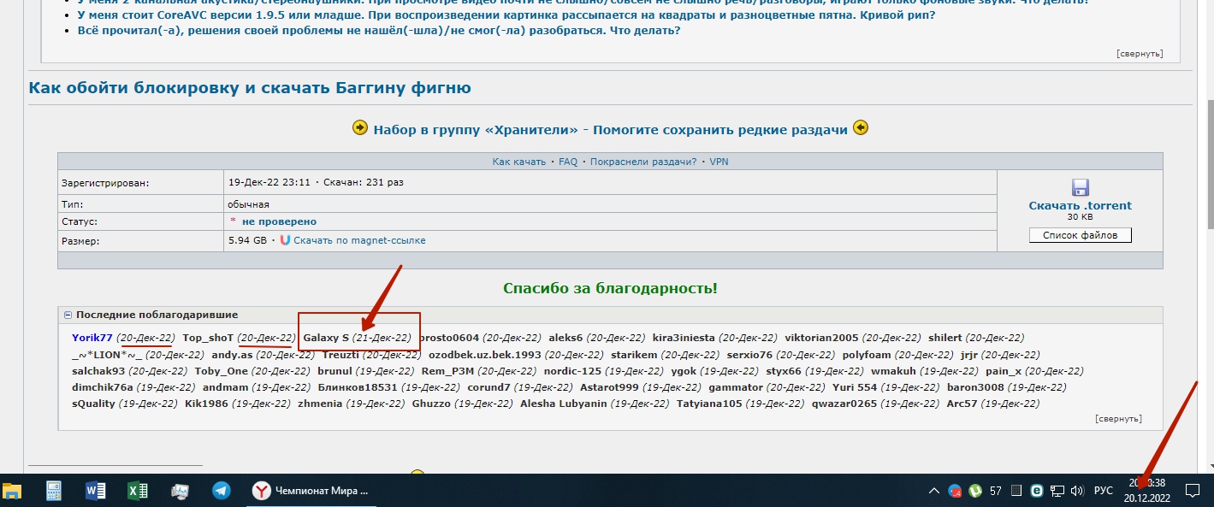
Task: Open File Explorer from the taskbar
Action: pyautogui.click(x=12, y=491)
